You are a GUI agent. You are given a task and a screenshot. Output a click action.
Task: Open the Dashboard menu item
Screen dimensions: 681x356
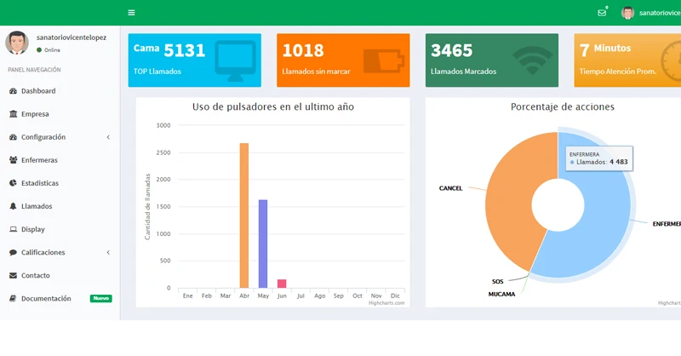coord(60,91)
